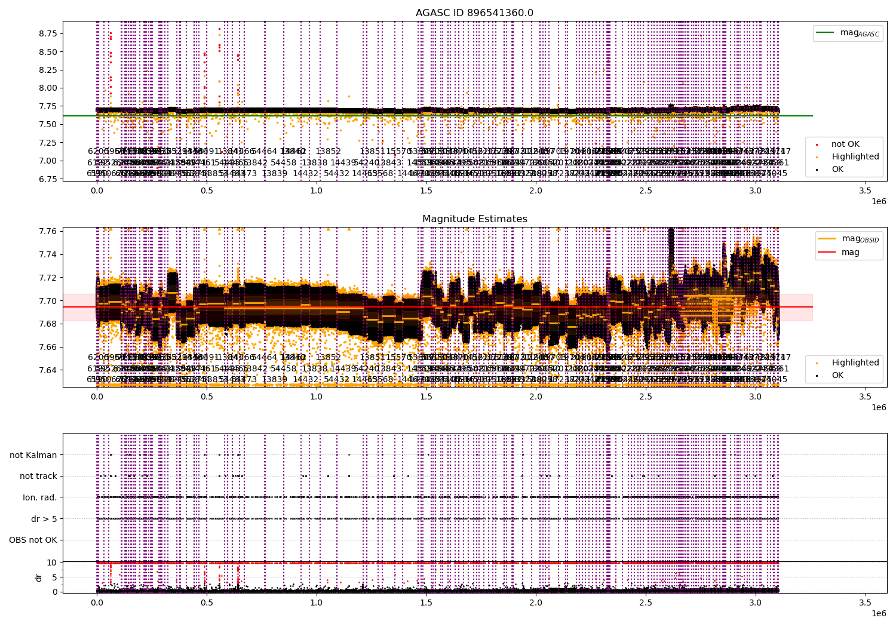The height and width of the screenshot is (627, 896).
Task: Click the 3.5 x-axis tick of top plot
Action: tap(866, 191)
